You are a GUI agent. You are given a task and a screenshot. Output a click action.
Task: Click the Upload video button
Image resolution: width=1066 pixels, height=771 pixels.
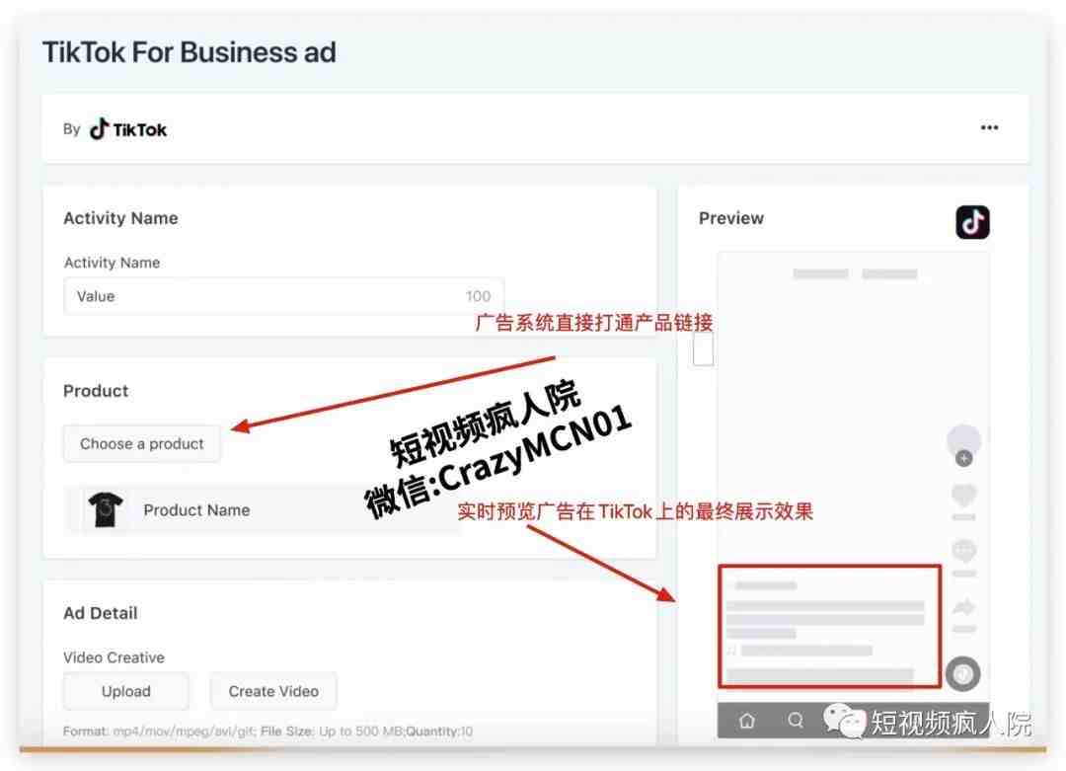point(125,691)
